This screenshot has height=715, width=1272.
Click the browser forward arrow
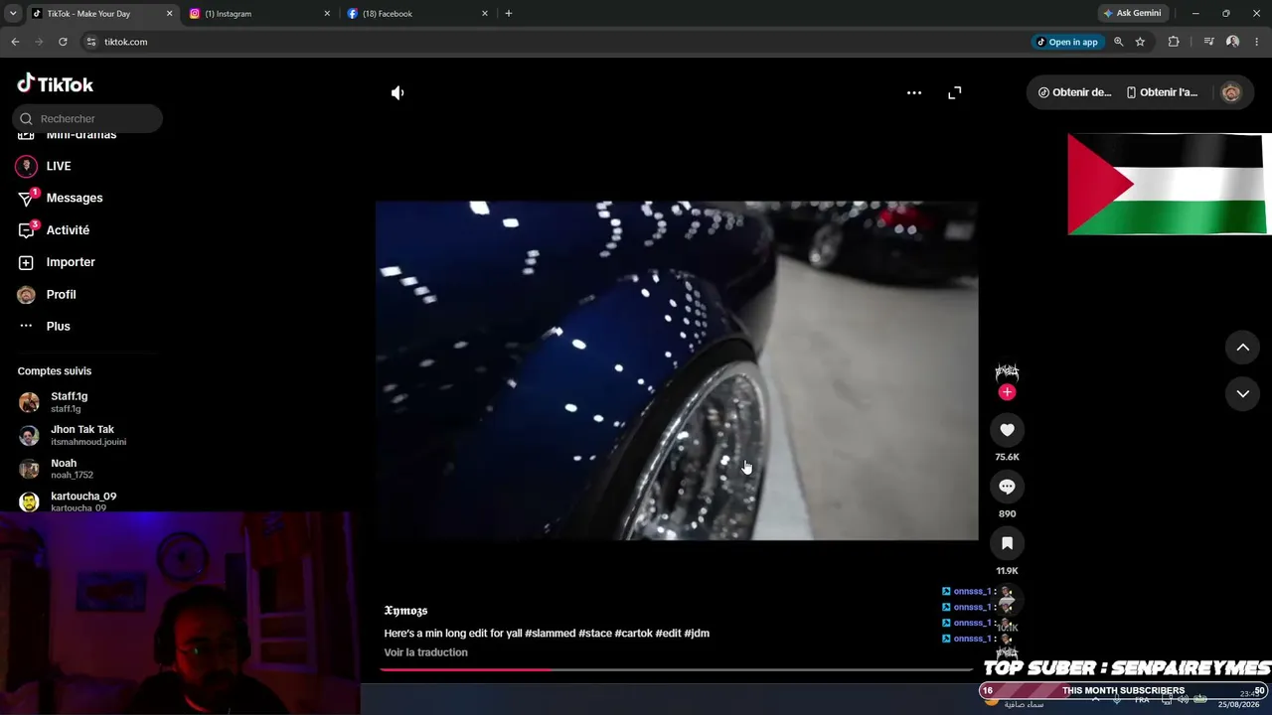point(39,42)
